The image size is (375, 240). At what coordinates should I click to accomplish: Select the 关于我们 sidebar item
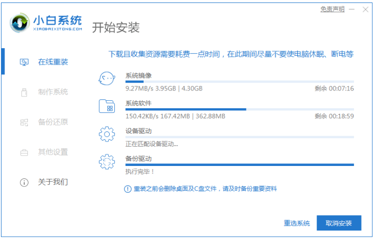[x=53, y=182]
